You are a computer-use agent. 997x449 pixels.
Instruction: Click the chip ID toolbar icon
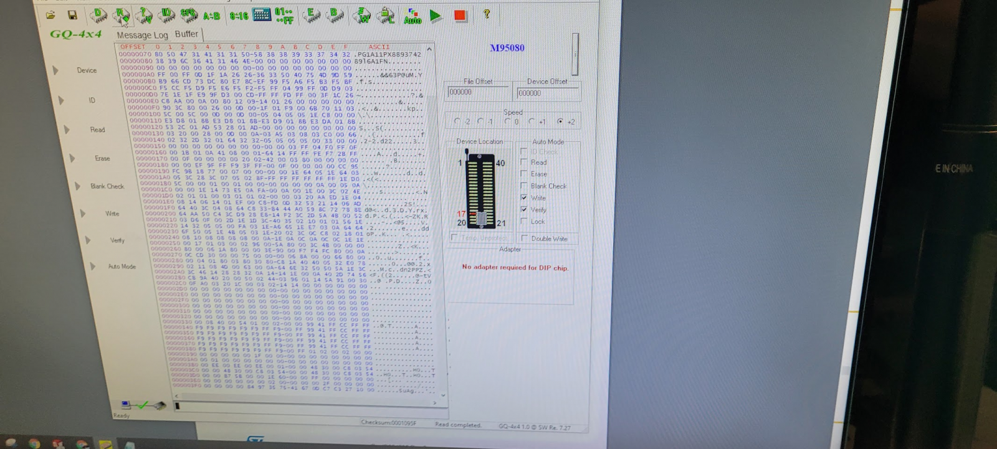[167, 14]
